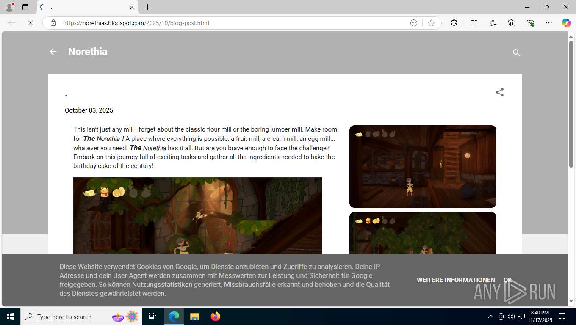Image resolution: width=576 pixels, height=325 pixels.
Task: Close the current browser tab
Action: [x=132, y=7]
